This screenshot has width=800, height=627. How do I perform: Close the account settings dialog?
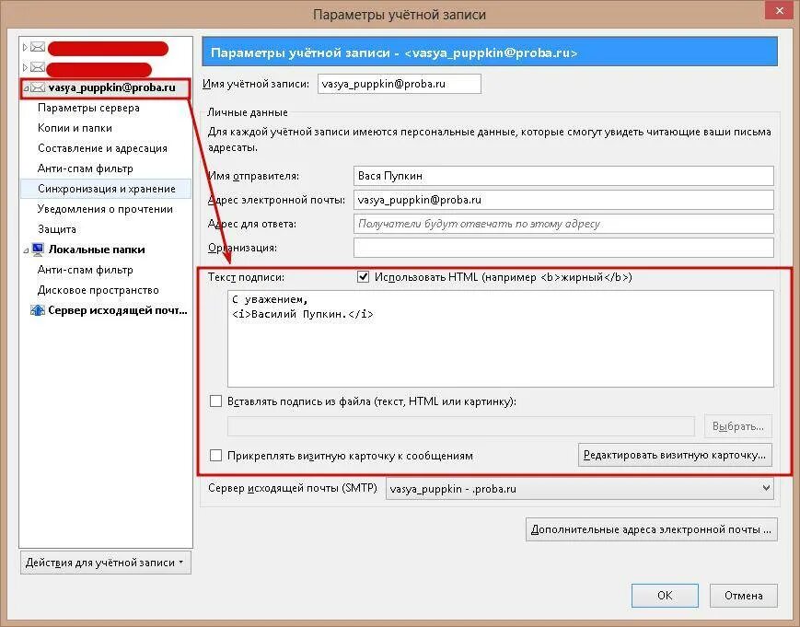tap(779, 10)
